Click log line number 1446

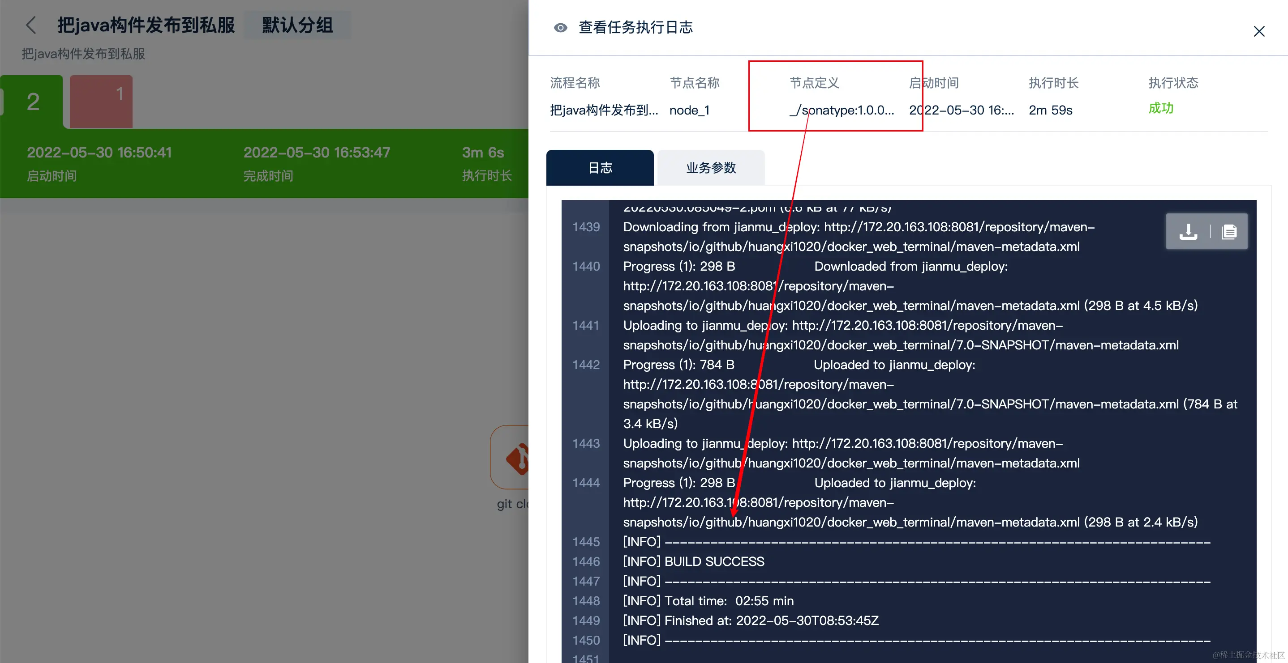585,561
